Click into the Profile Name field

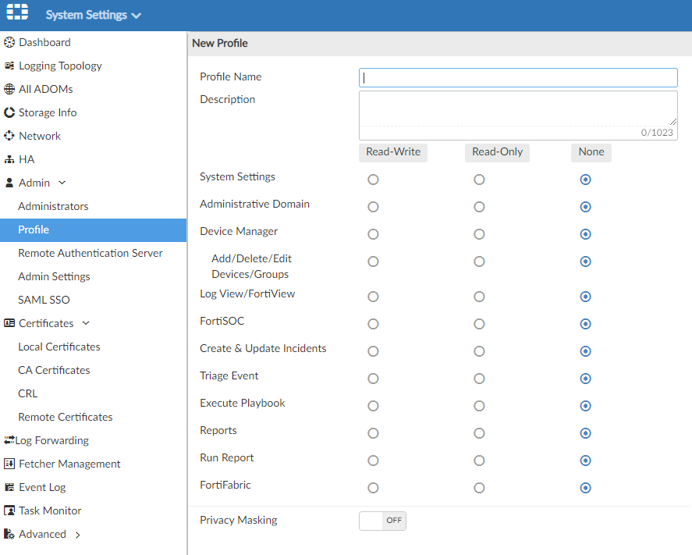click(x=518, y=77)
